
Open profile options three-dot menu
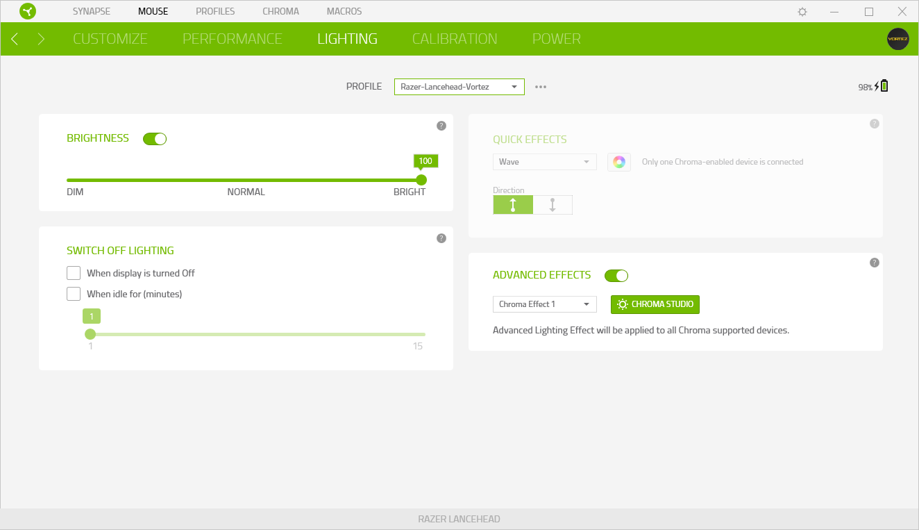(541, 87)
